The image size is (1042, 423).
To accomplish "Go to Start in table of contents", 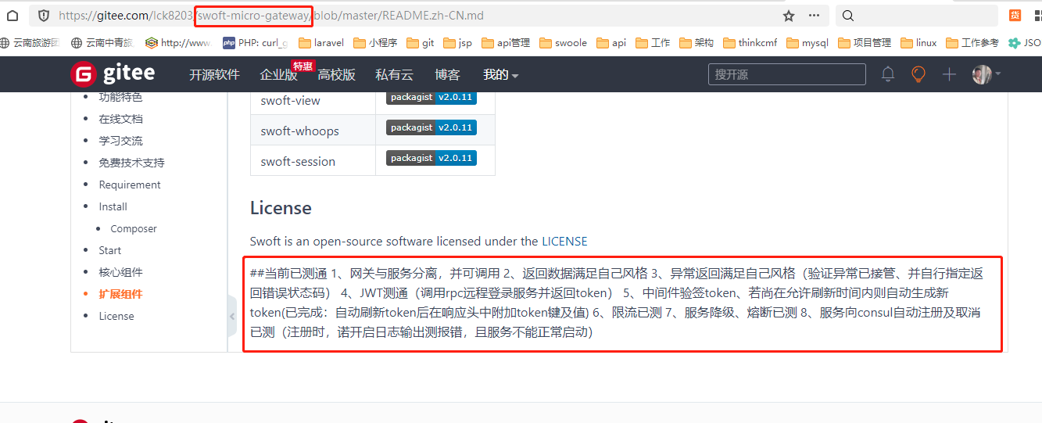I will (109, 250).
